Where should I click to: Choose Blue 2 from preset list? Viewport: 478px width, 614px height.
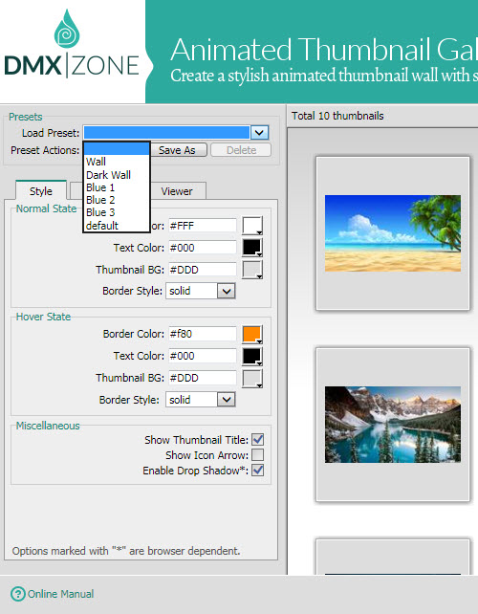tap(117, 200)
